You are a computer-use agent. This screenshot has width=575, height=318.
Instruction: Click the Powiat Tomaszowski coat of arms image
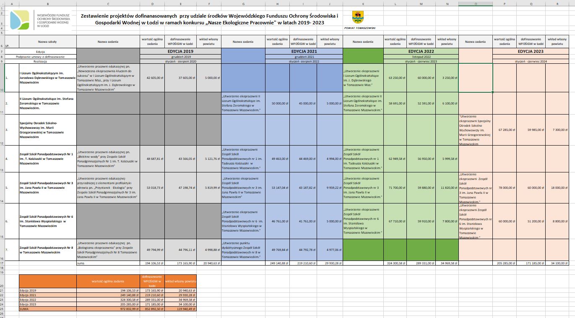(x=358, y=18)
